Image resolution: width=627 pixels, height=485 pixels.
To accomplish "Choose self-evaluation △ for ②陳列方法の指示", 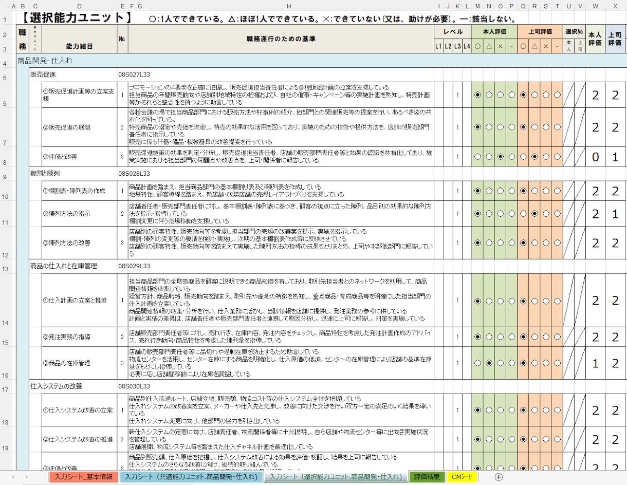I will 489,213.
